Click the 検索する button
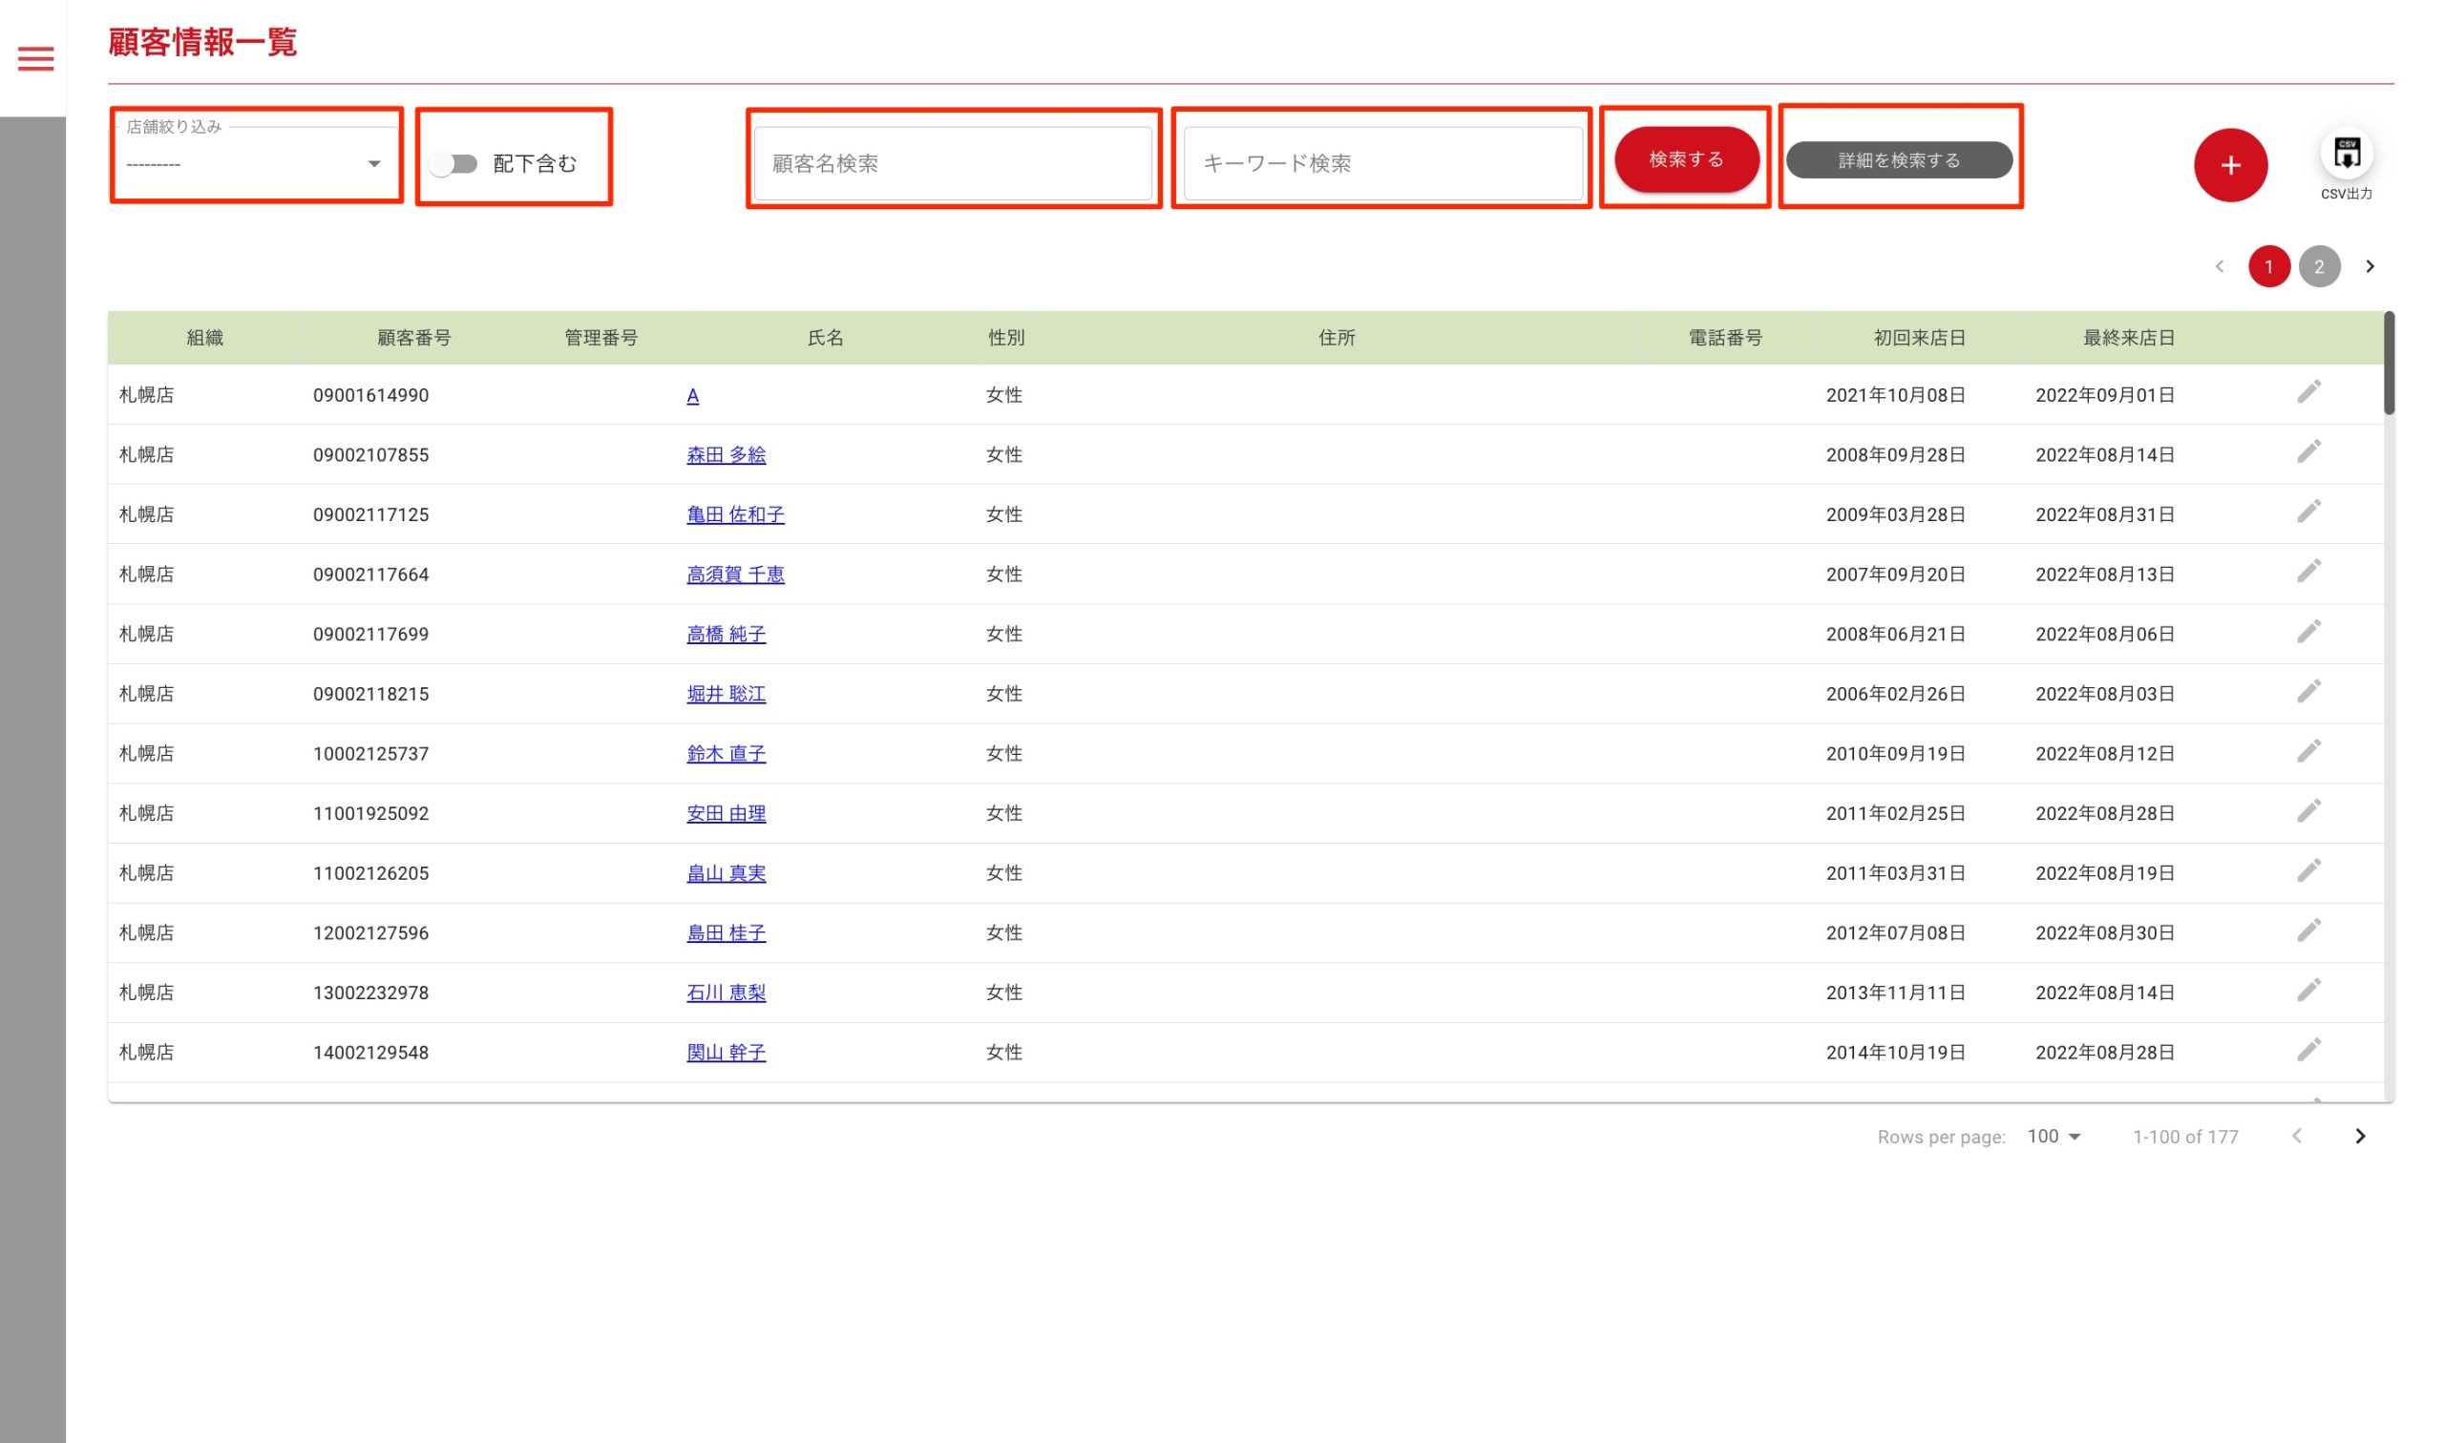2444x1443 pixels. (x=1685, y=159)
